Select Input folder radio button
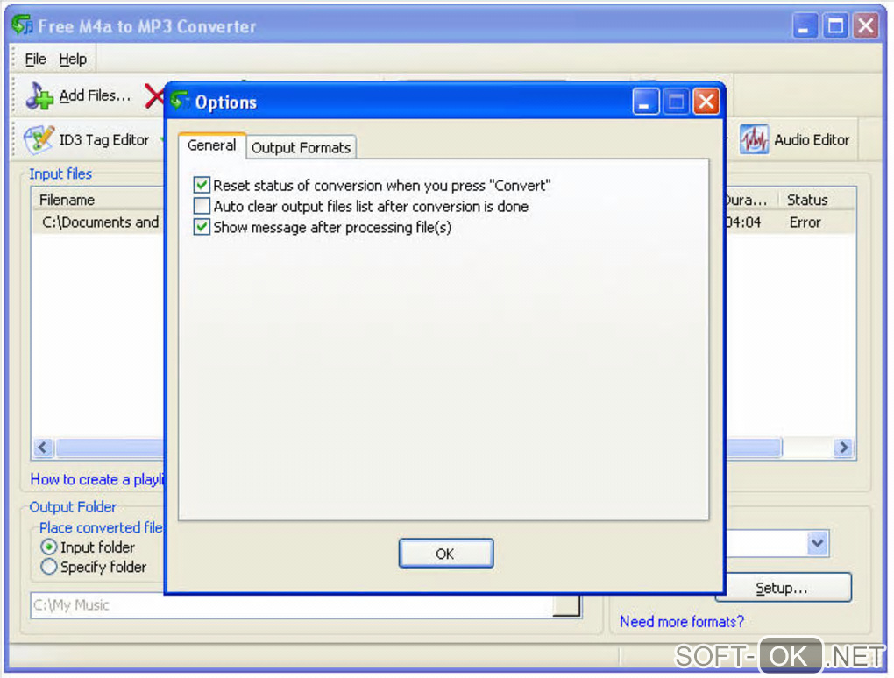This screenshot has height=678, width=894. coord(49,547)
